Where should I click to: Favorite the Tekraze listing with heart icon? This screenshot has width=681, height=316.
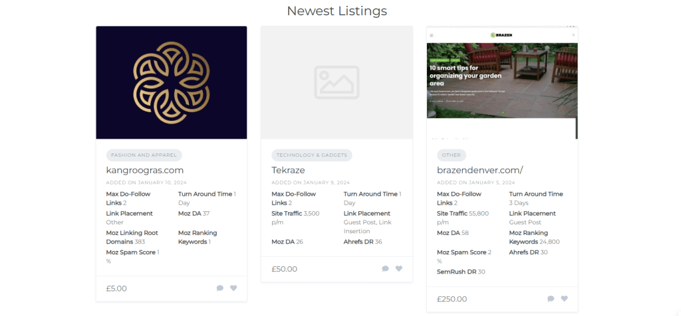point(399,269)
